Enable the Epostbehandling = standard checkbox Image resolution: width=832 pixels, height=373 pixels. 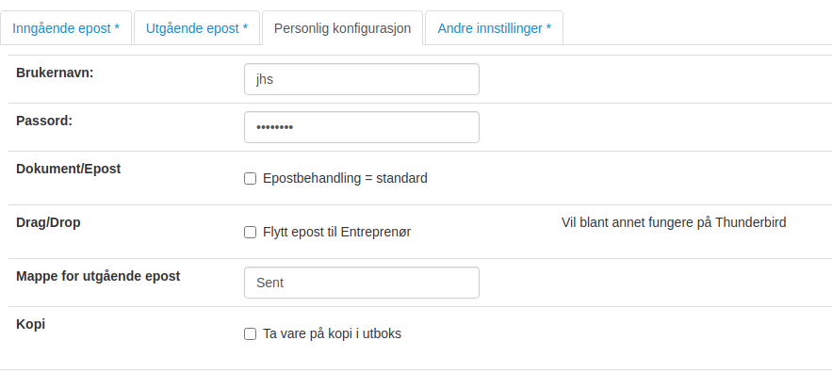click(250, 179)
